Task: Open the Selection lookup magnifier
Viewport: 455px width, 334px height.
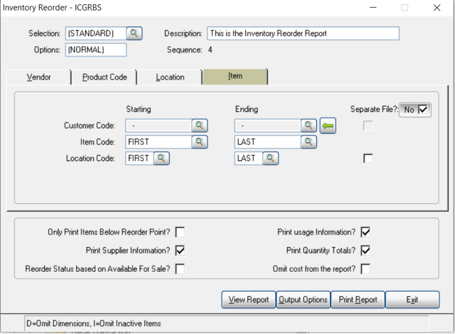Action: point(134,33)
